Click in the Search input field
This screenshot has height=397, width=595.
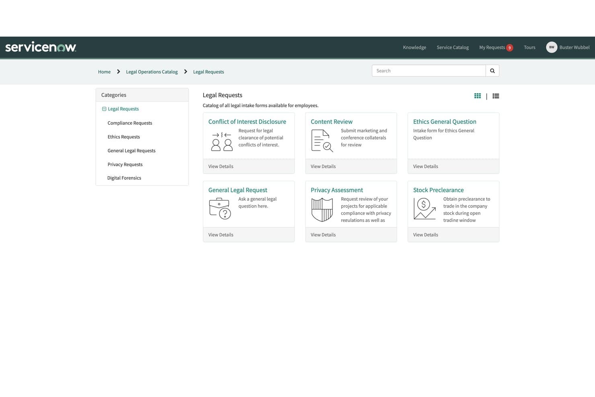point(429,71)
